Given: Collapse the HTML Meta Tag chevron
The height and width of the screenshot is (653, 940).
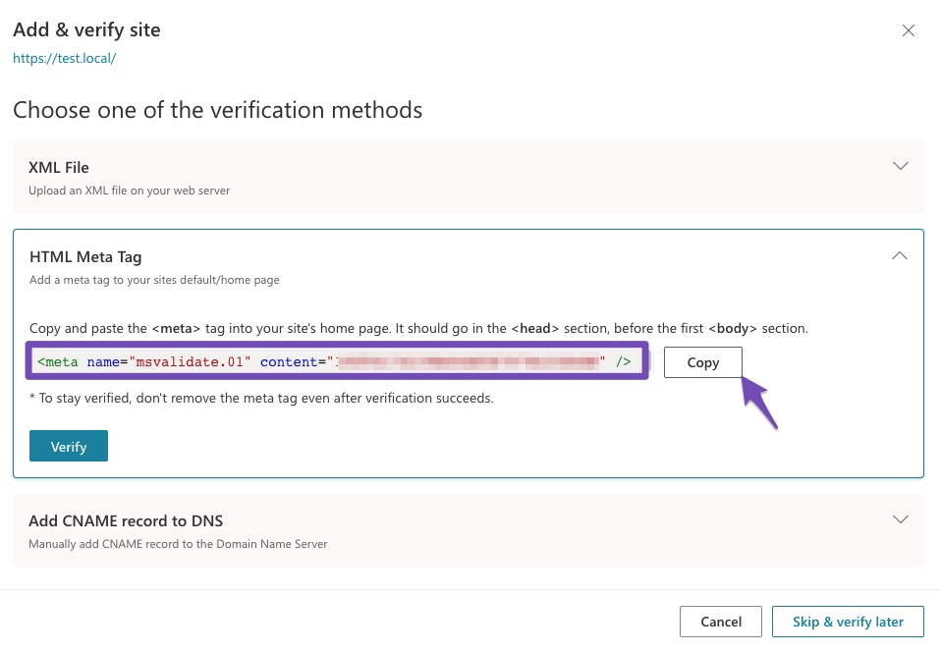Looking at the screenshot, I should pos(900,255).
